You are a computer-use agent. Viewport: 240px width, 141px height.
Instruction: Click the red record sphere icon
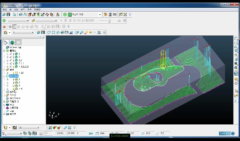pos(4,27)
